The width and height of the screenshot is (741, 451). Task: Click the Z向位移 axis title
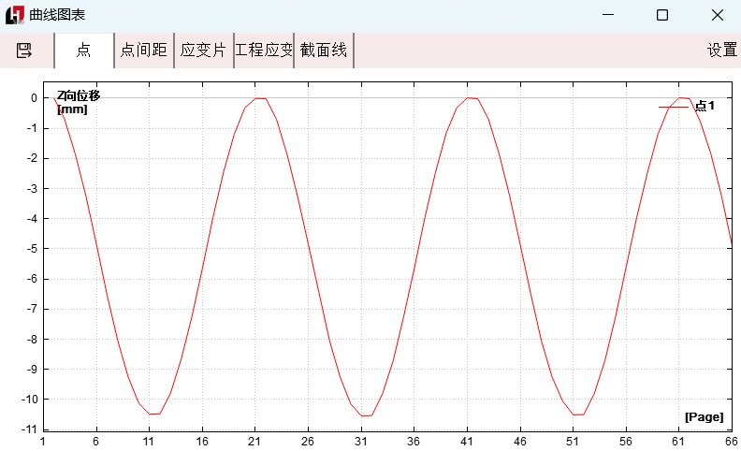(79, 95)
